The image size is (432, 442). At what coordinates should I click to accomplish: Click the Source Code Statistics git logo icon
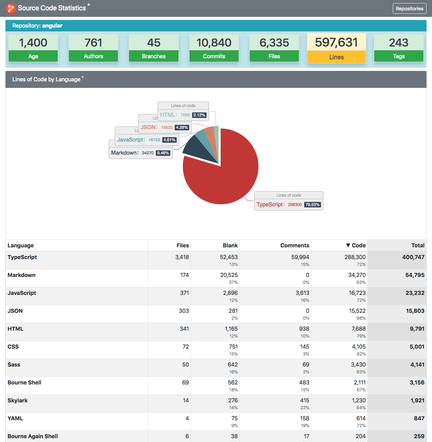coord(11,8)
